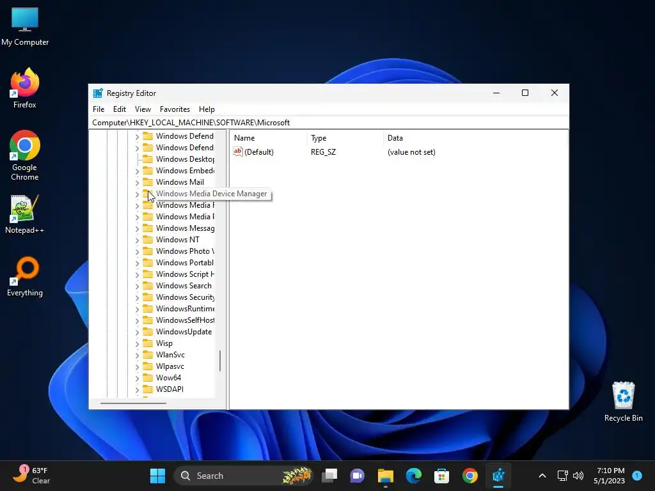
Task: Open Google Chrome from the taskbar
Action: 470,476
